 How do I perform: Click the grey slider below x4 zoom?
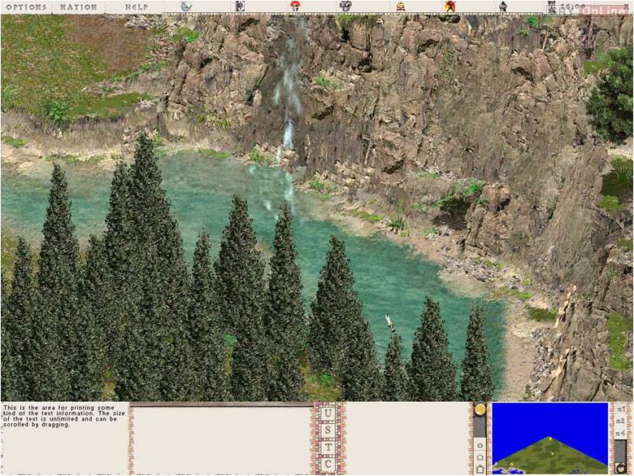click(x=621, y=450)
